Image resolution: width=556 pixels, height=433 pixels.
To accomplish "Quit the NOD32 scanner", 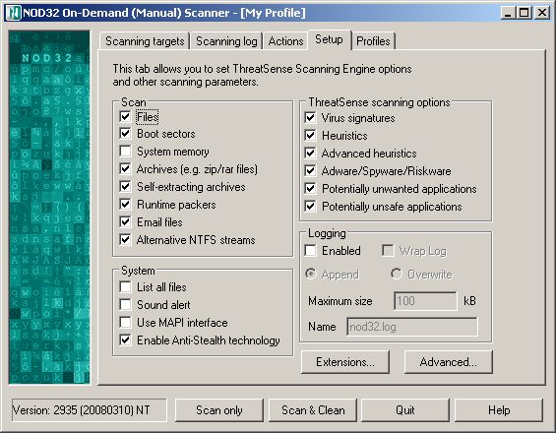I will pos(405,410).
